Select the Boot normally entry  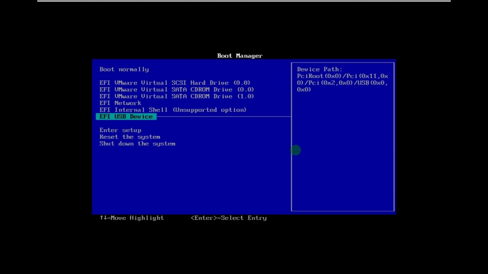[x=124, y=69]
